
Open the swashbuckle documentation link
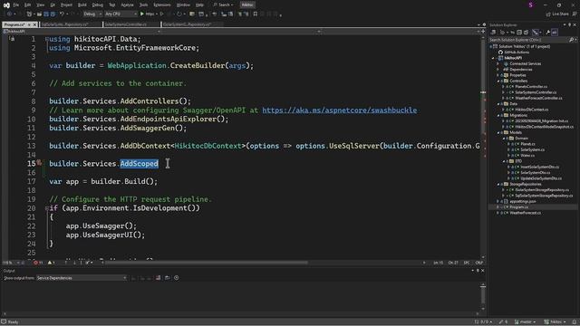[x=339, y=110]
